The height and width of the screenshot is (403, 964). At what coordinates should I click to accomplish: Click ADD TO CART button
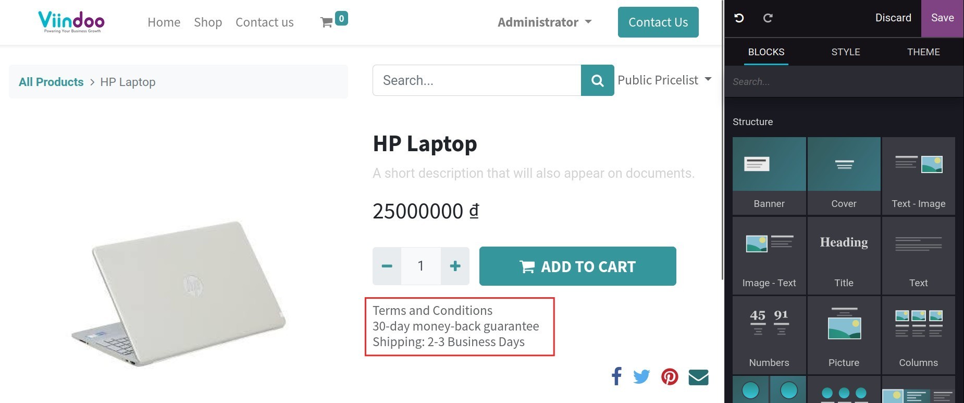click(577, 266)
